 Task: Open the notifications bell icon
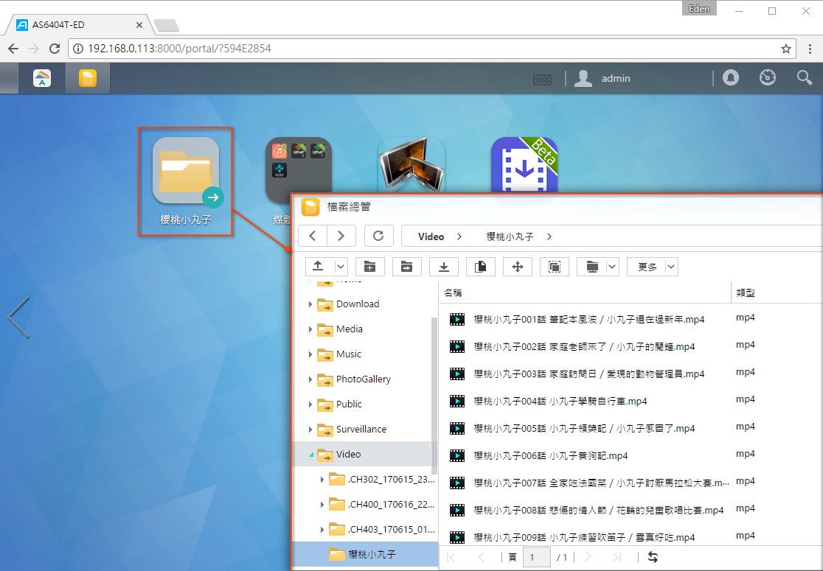(730, 77)
